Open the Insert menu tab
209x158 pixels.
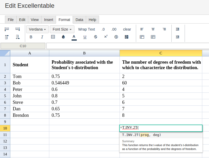48,20
